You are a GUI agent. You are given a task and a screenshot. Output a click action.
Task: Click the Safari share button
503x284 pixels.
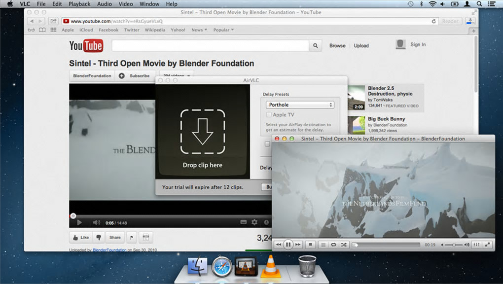coord(53,21)
